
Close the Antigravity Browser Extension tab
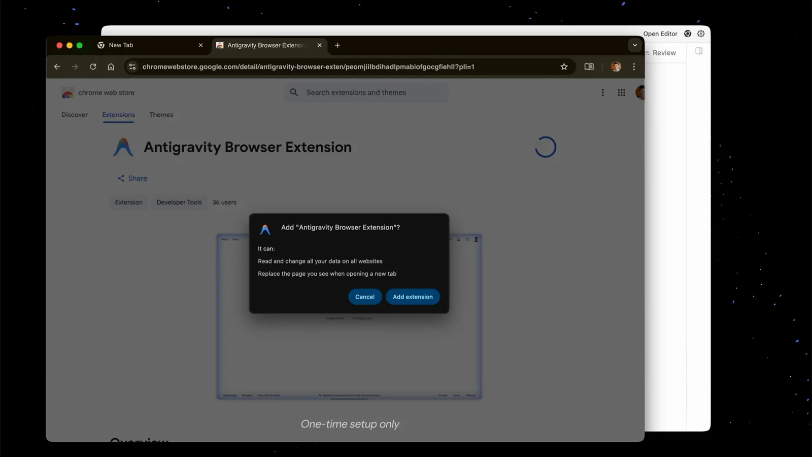click(319, 45)
